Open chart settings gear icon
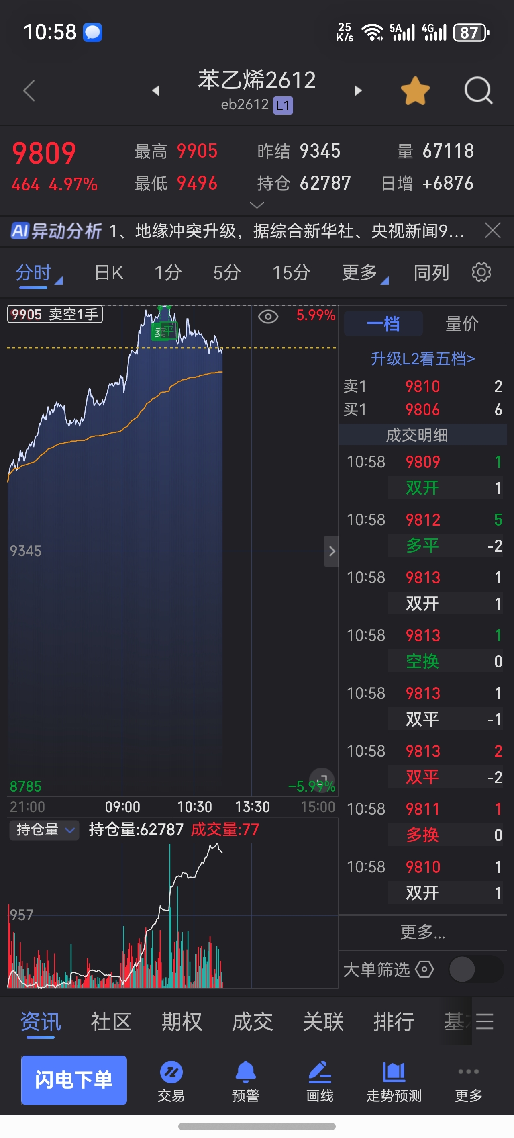 tap(481, 272)
